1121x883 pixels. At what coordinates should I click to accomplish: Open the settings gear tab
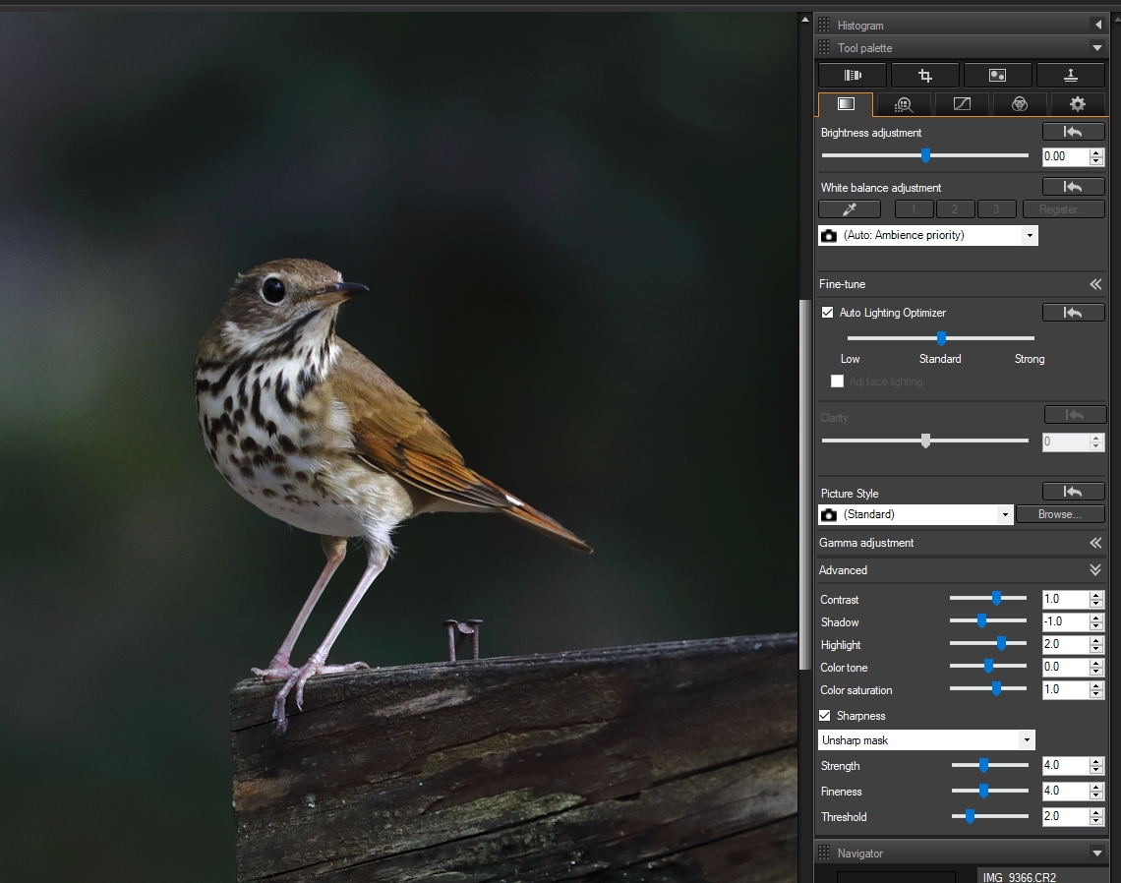[1078, 104]
